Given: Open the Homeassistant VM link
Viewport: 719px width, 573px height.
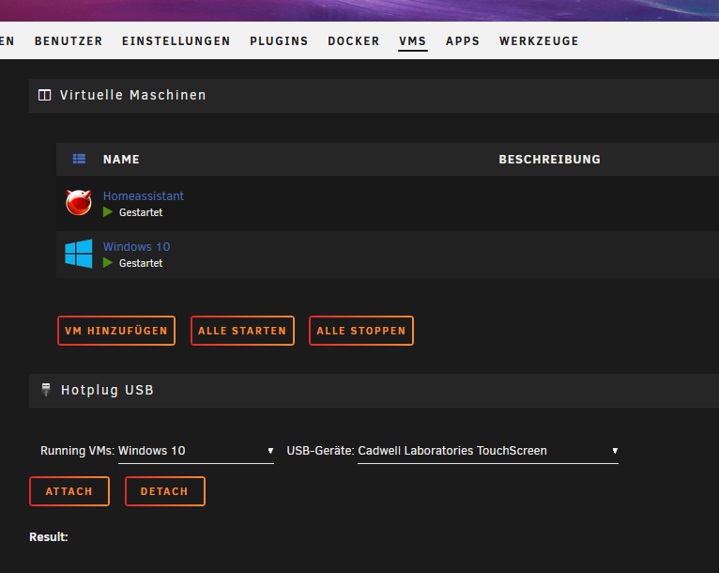Looking at the screenshot, I should [x=143, y=196].
